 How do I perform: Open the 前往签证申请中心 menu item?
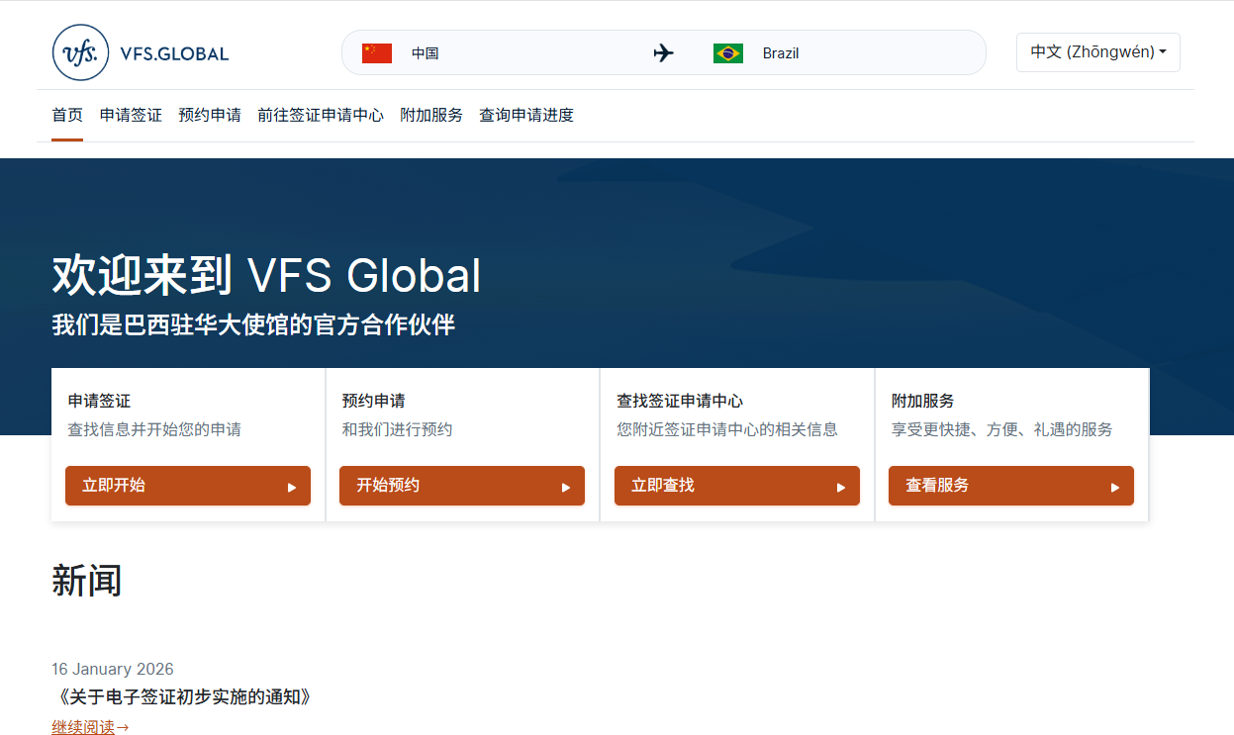[321, 115]
